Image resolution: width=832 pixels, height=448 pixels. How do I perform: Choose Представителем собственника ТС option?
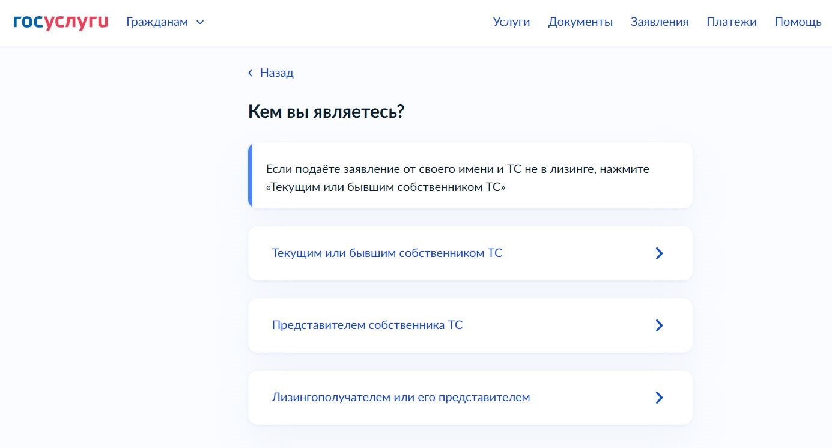(367, 325)
